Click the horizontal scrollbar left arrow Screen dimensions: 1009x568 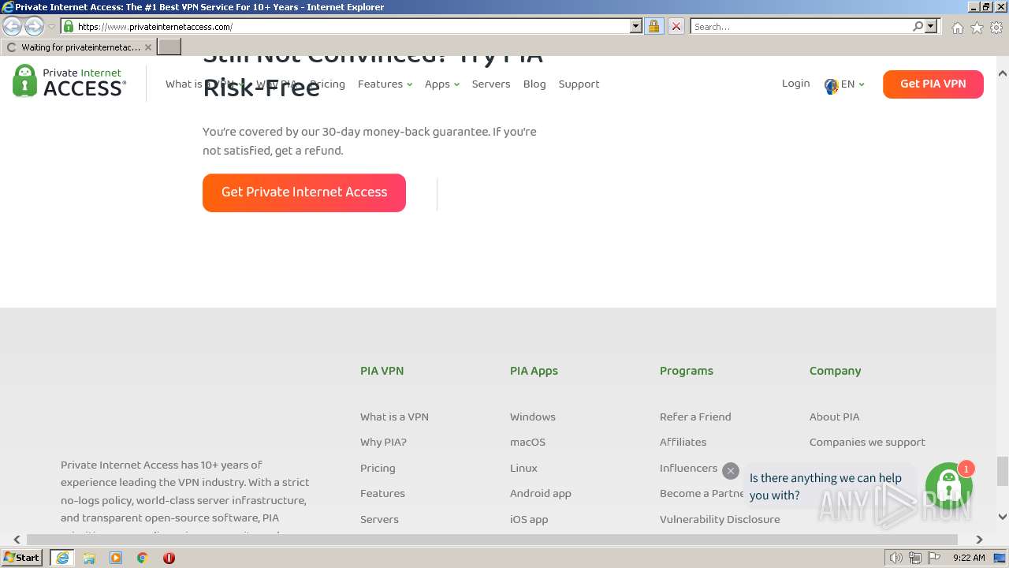coord(17,540)
